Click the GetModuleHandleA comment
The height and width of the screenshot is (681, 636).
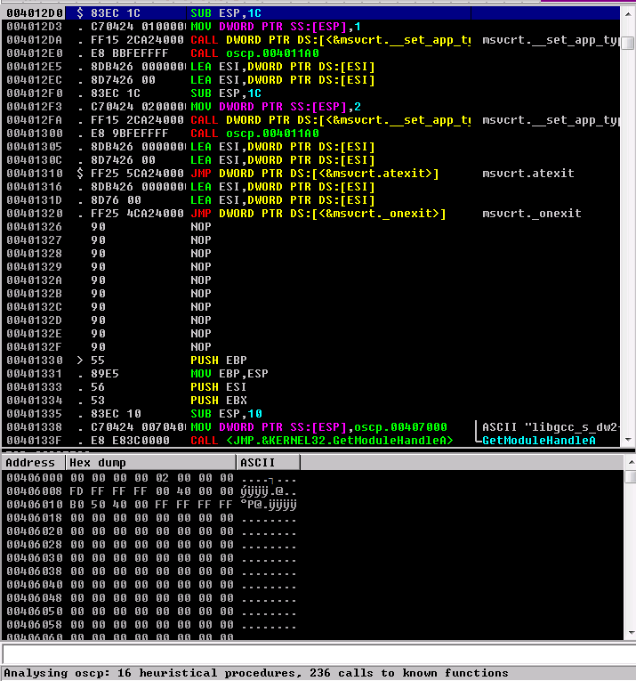[x=539, y=441]
